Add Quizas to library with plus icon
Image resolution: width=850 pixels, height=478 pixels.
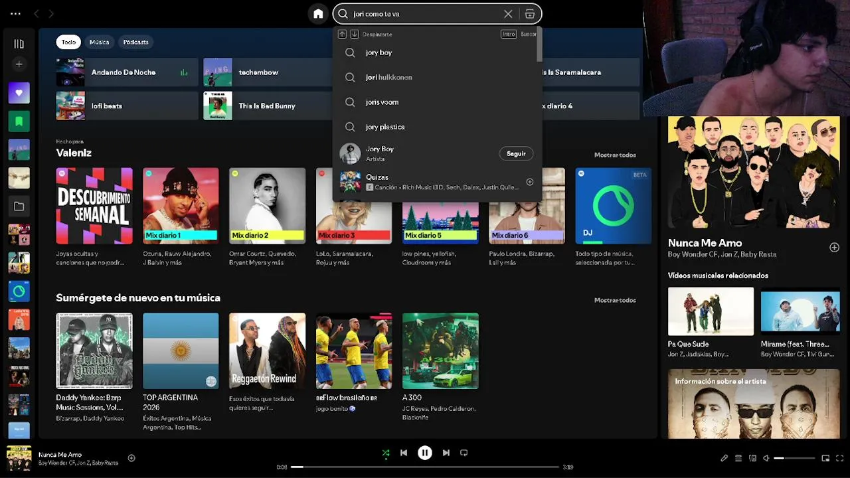coord(530,182)
